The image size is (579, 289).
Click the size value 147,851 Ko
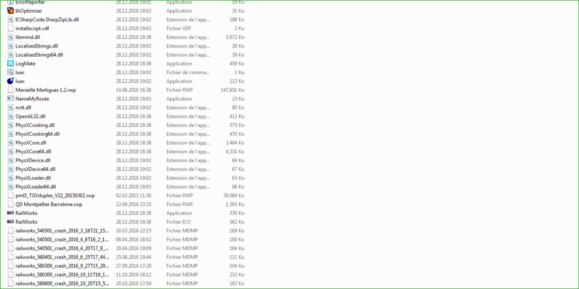pos(231,90)
